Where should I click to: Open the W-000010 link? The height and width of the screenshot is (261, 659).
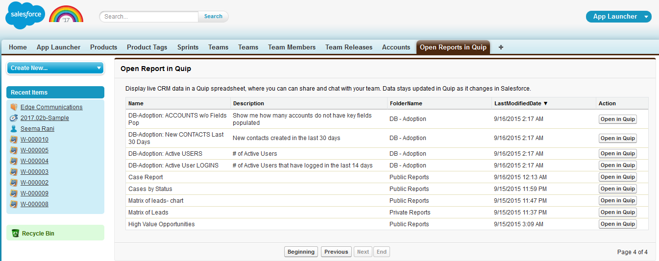click(x=34, y=140)
